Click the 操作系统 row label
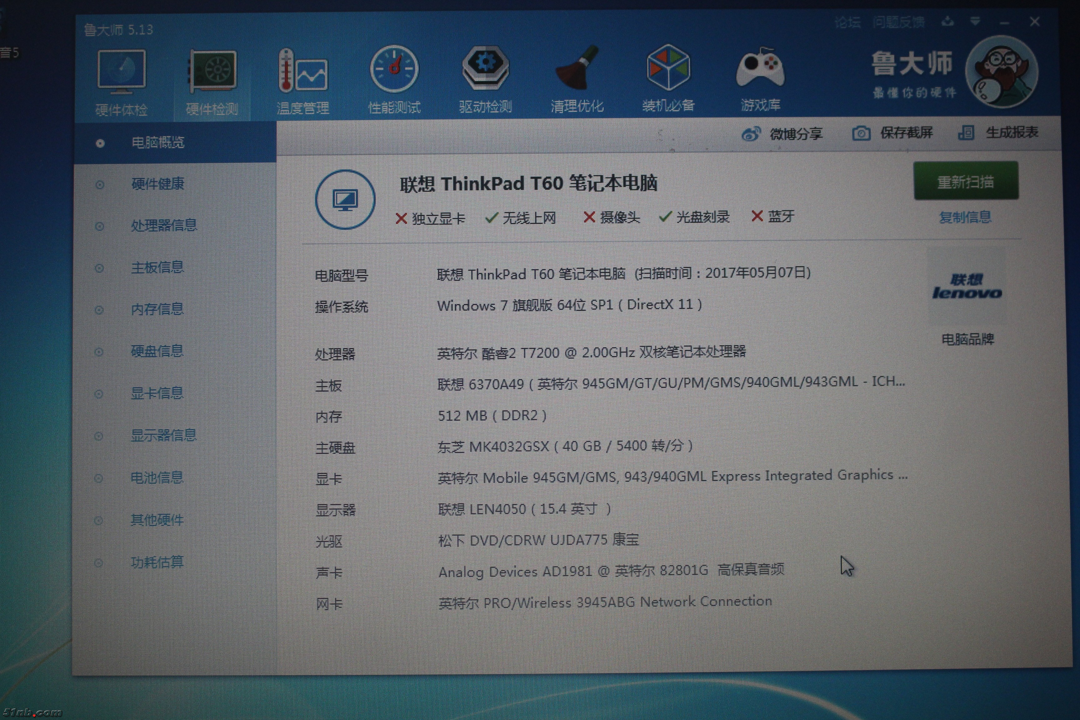1080x720 pixels. coord(341,307)
